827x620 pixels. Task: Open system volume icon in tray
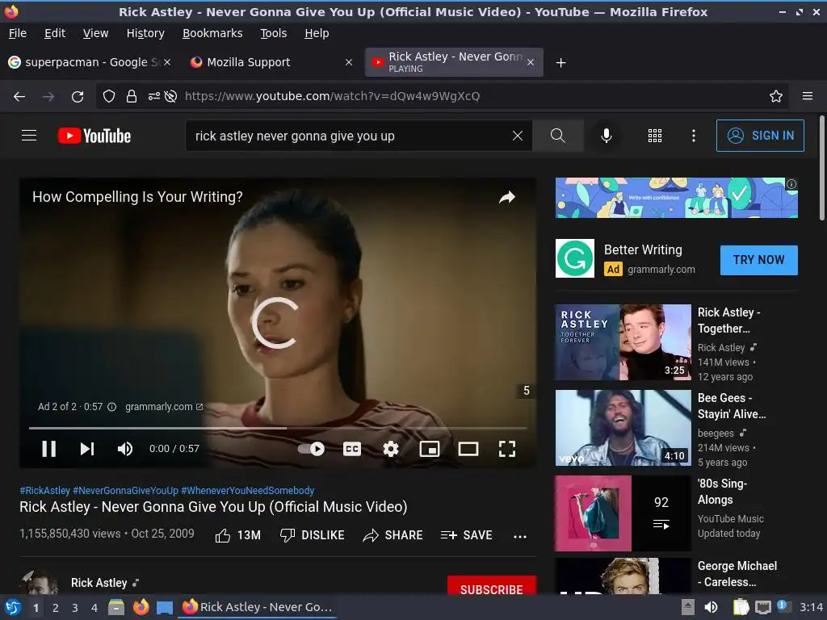tap(711, 607)
